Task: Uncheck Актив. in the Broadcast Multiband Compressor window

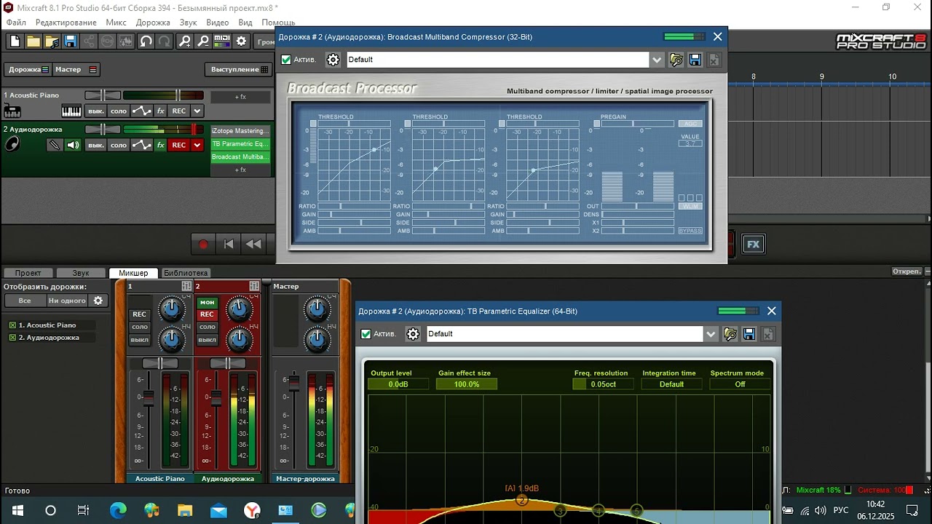Action: [286, 60]
